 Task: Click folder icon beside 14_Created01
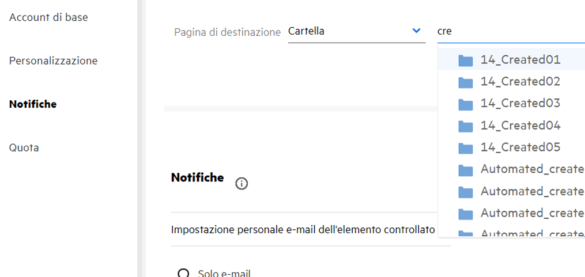coord(466,60)
